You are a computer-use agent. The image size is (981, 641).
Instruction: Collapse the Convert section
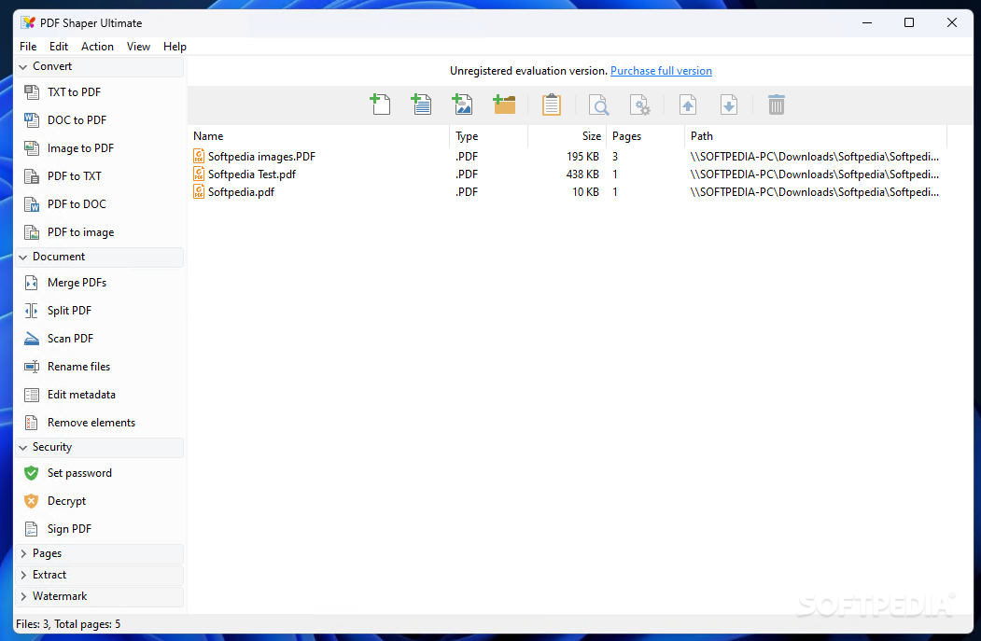(x=99, y=66)
